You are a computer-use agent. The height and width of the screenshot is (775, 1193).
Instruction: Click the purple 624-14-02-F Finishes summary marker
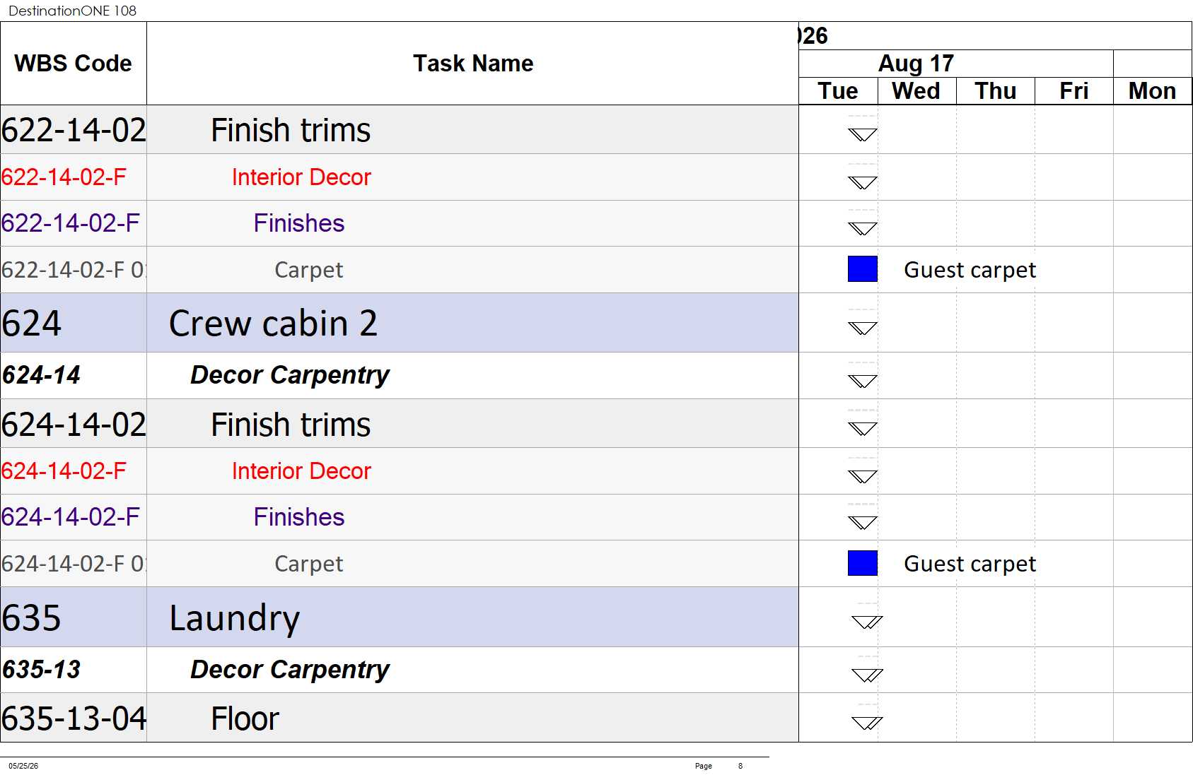point(862,522)
